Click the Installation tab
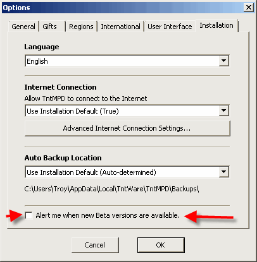The image size is (257, 262). point(216,25)
